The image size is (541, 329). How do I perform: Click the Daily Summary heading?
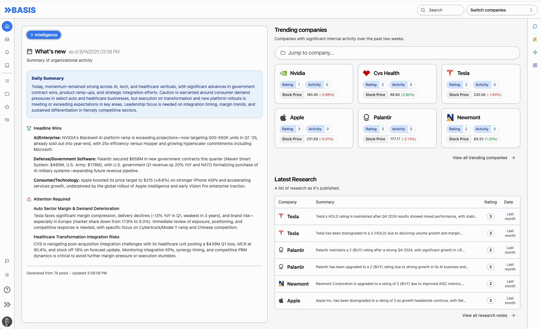(48, 78)
